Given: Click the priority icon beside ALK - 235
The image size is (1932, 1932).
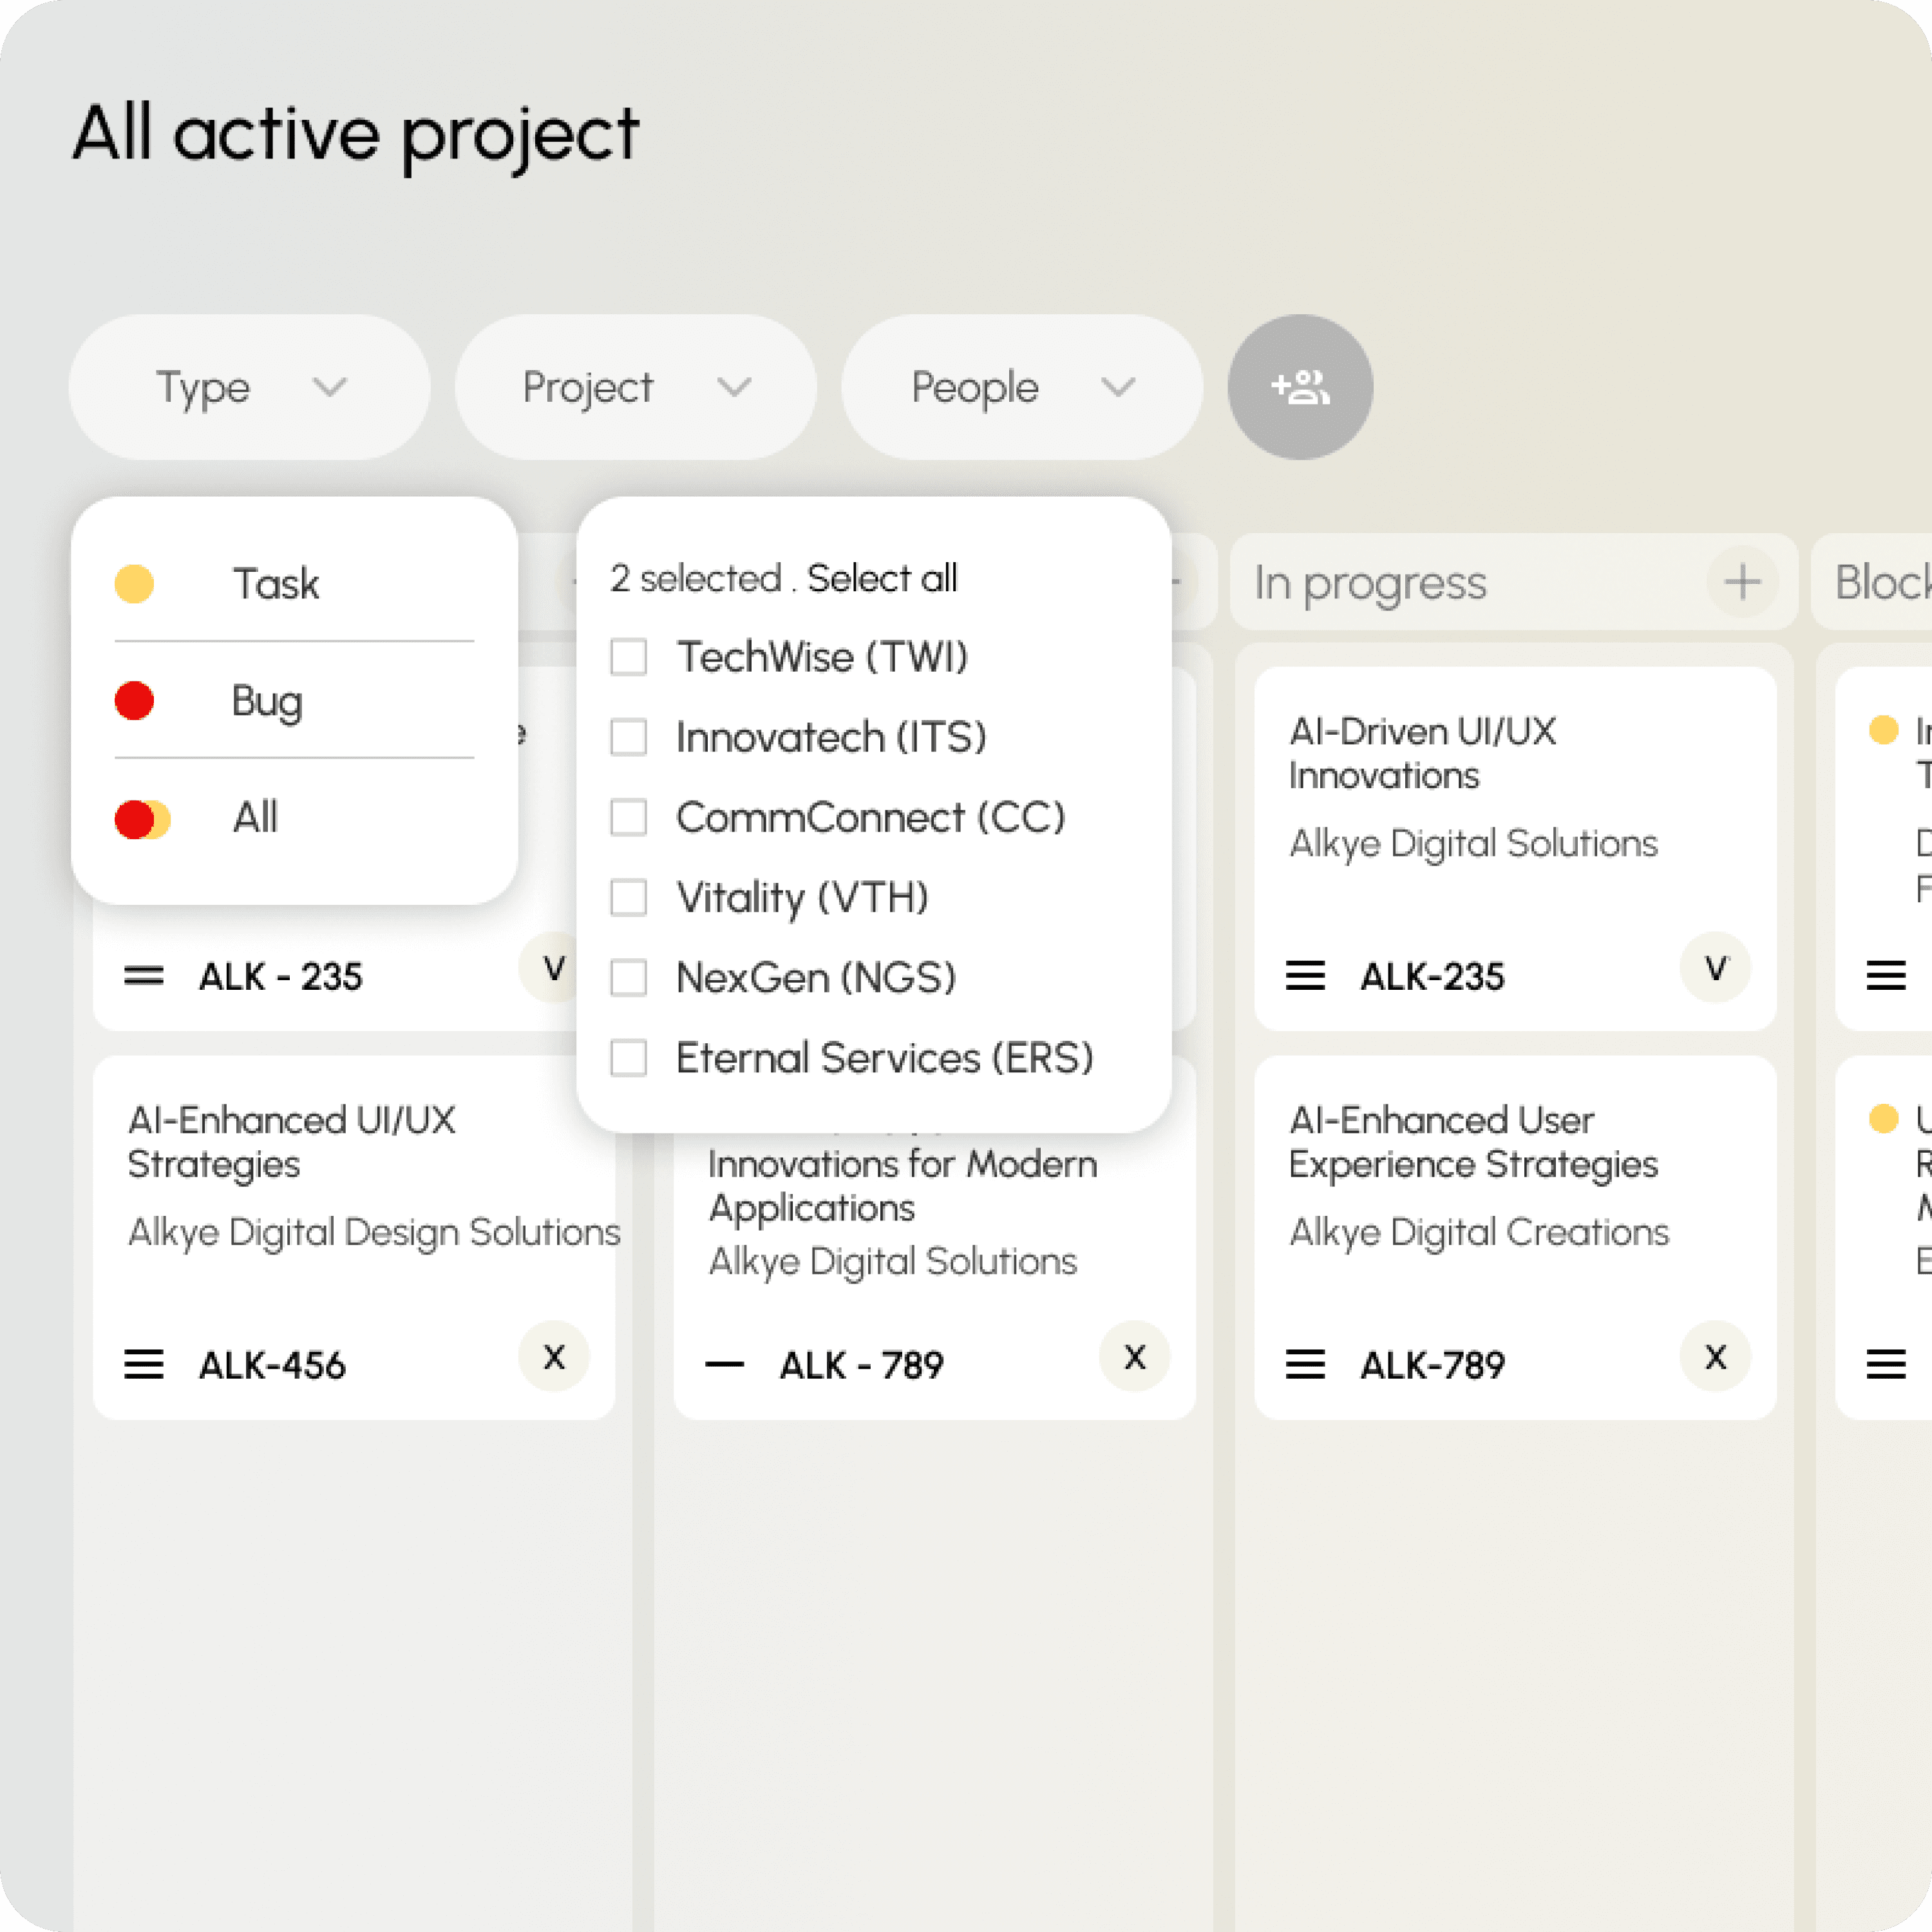Looking at the screenshot, I should (x=143, y=975).
